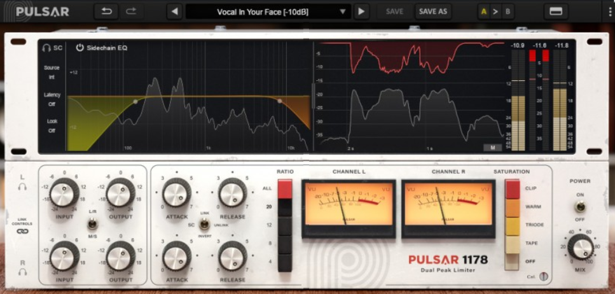615x294 pixels.
Task: Click the Pulsar 1178 logo text
Action: tap(448, 260)
